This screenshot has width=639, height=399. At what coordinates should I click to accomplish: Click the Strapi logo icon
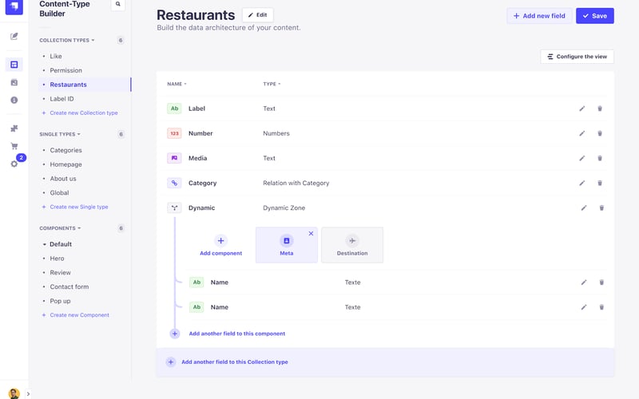[x=14, y=6]
